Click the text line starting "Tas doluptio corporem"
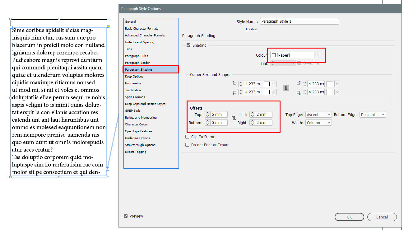Screen dimensions: 404x230 coord(53,157)
